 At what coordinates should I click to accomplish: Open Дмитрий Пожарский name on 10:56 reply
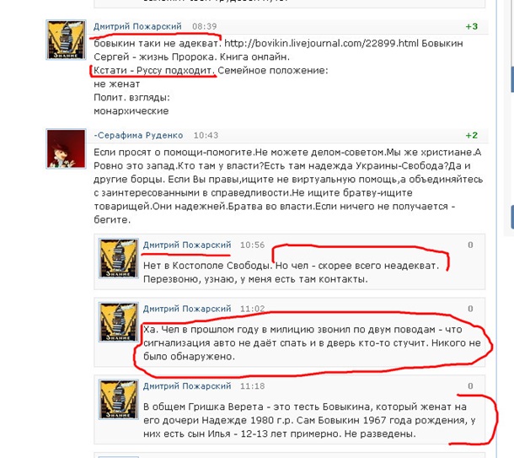tap(187, 245)
